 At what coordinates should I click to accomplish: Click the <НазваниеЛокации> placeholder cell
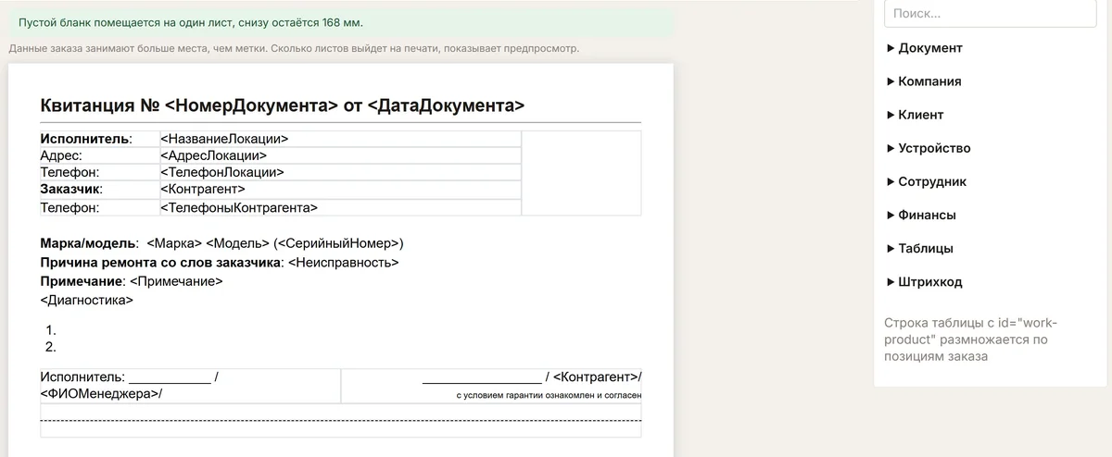pyautogui.click(x=340, y=139)
